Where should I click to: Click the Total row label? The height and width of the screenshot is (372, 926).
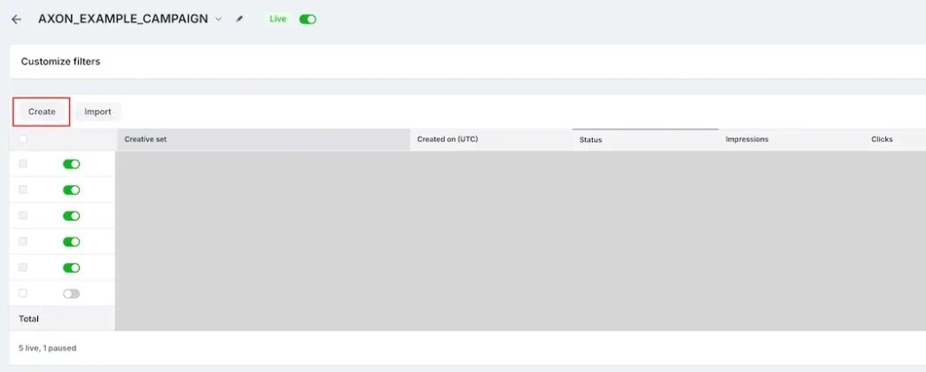(x=29, y=319)
